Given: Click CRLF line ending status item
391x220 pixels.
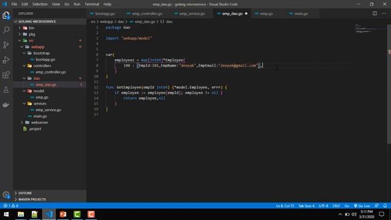Looking at the screenshot, I should point(336,206).
